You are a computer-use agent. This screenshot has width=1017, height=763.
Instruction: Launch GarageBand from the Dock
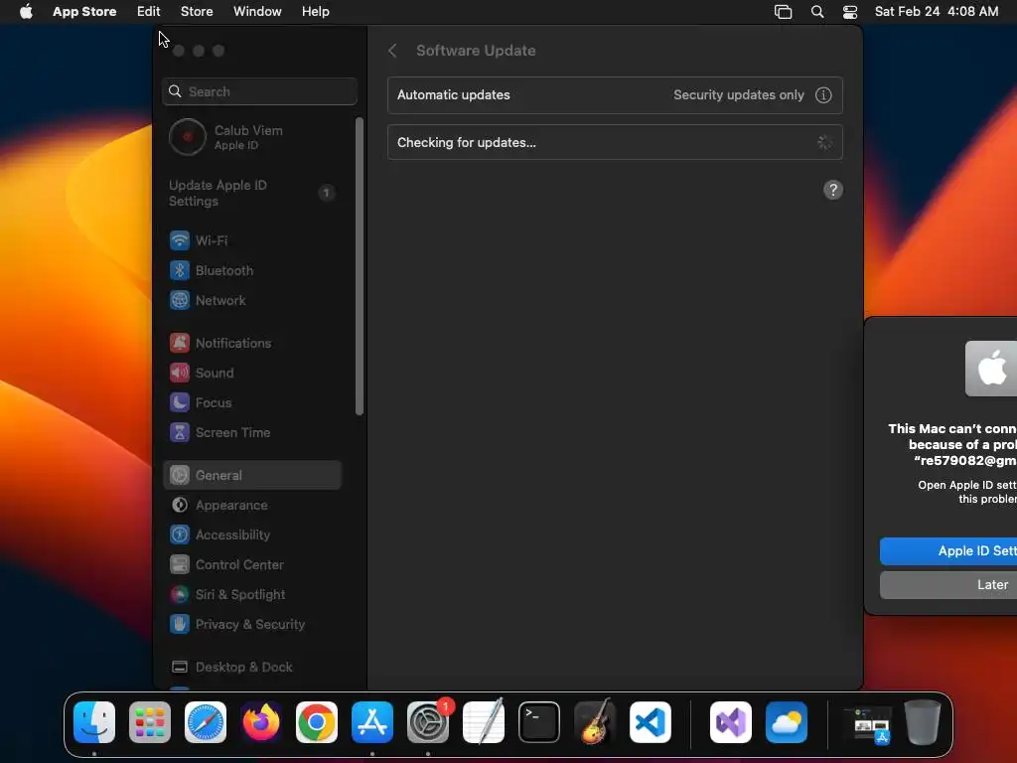(595, 723)
